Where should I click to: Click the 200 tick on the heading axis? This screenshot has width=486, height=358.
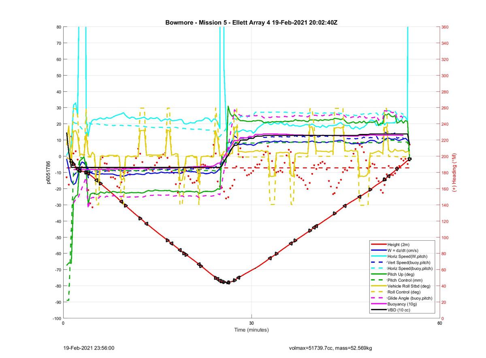click(445, 157)
